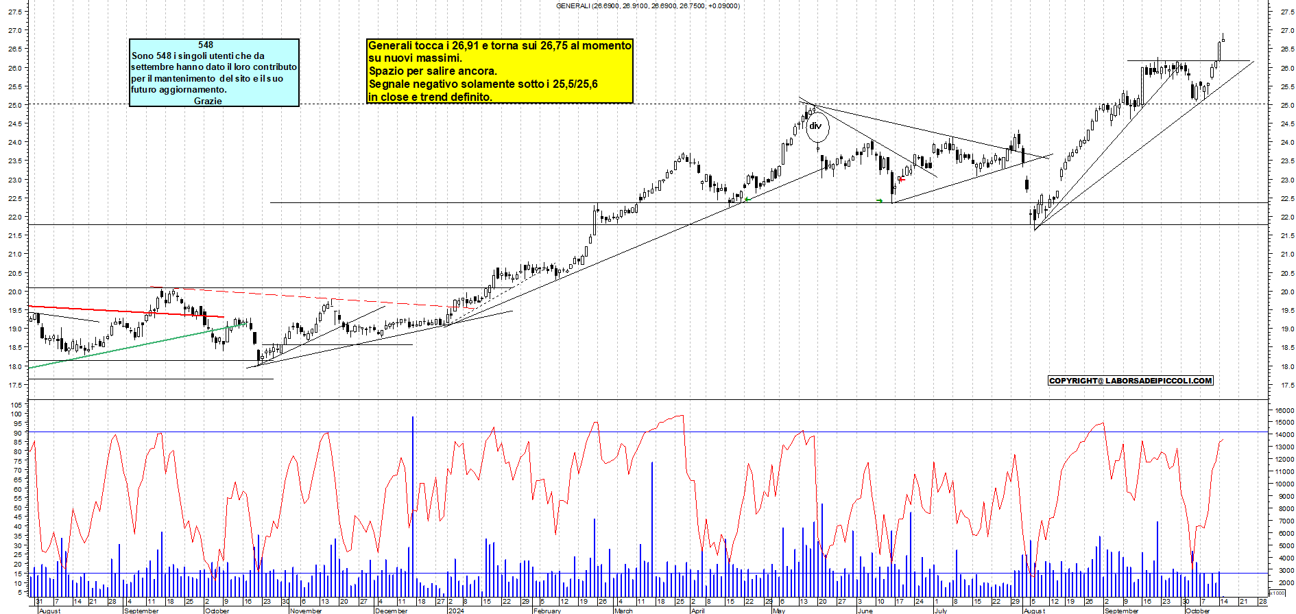Click the 20.0 label on the left price axis

tap(15, 292)
